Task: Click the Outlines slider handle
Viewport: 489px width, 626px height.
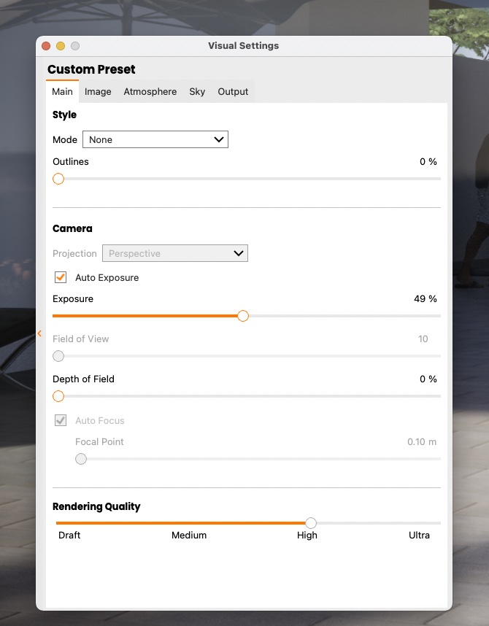Action: (x=58, y=179)
